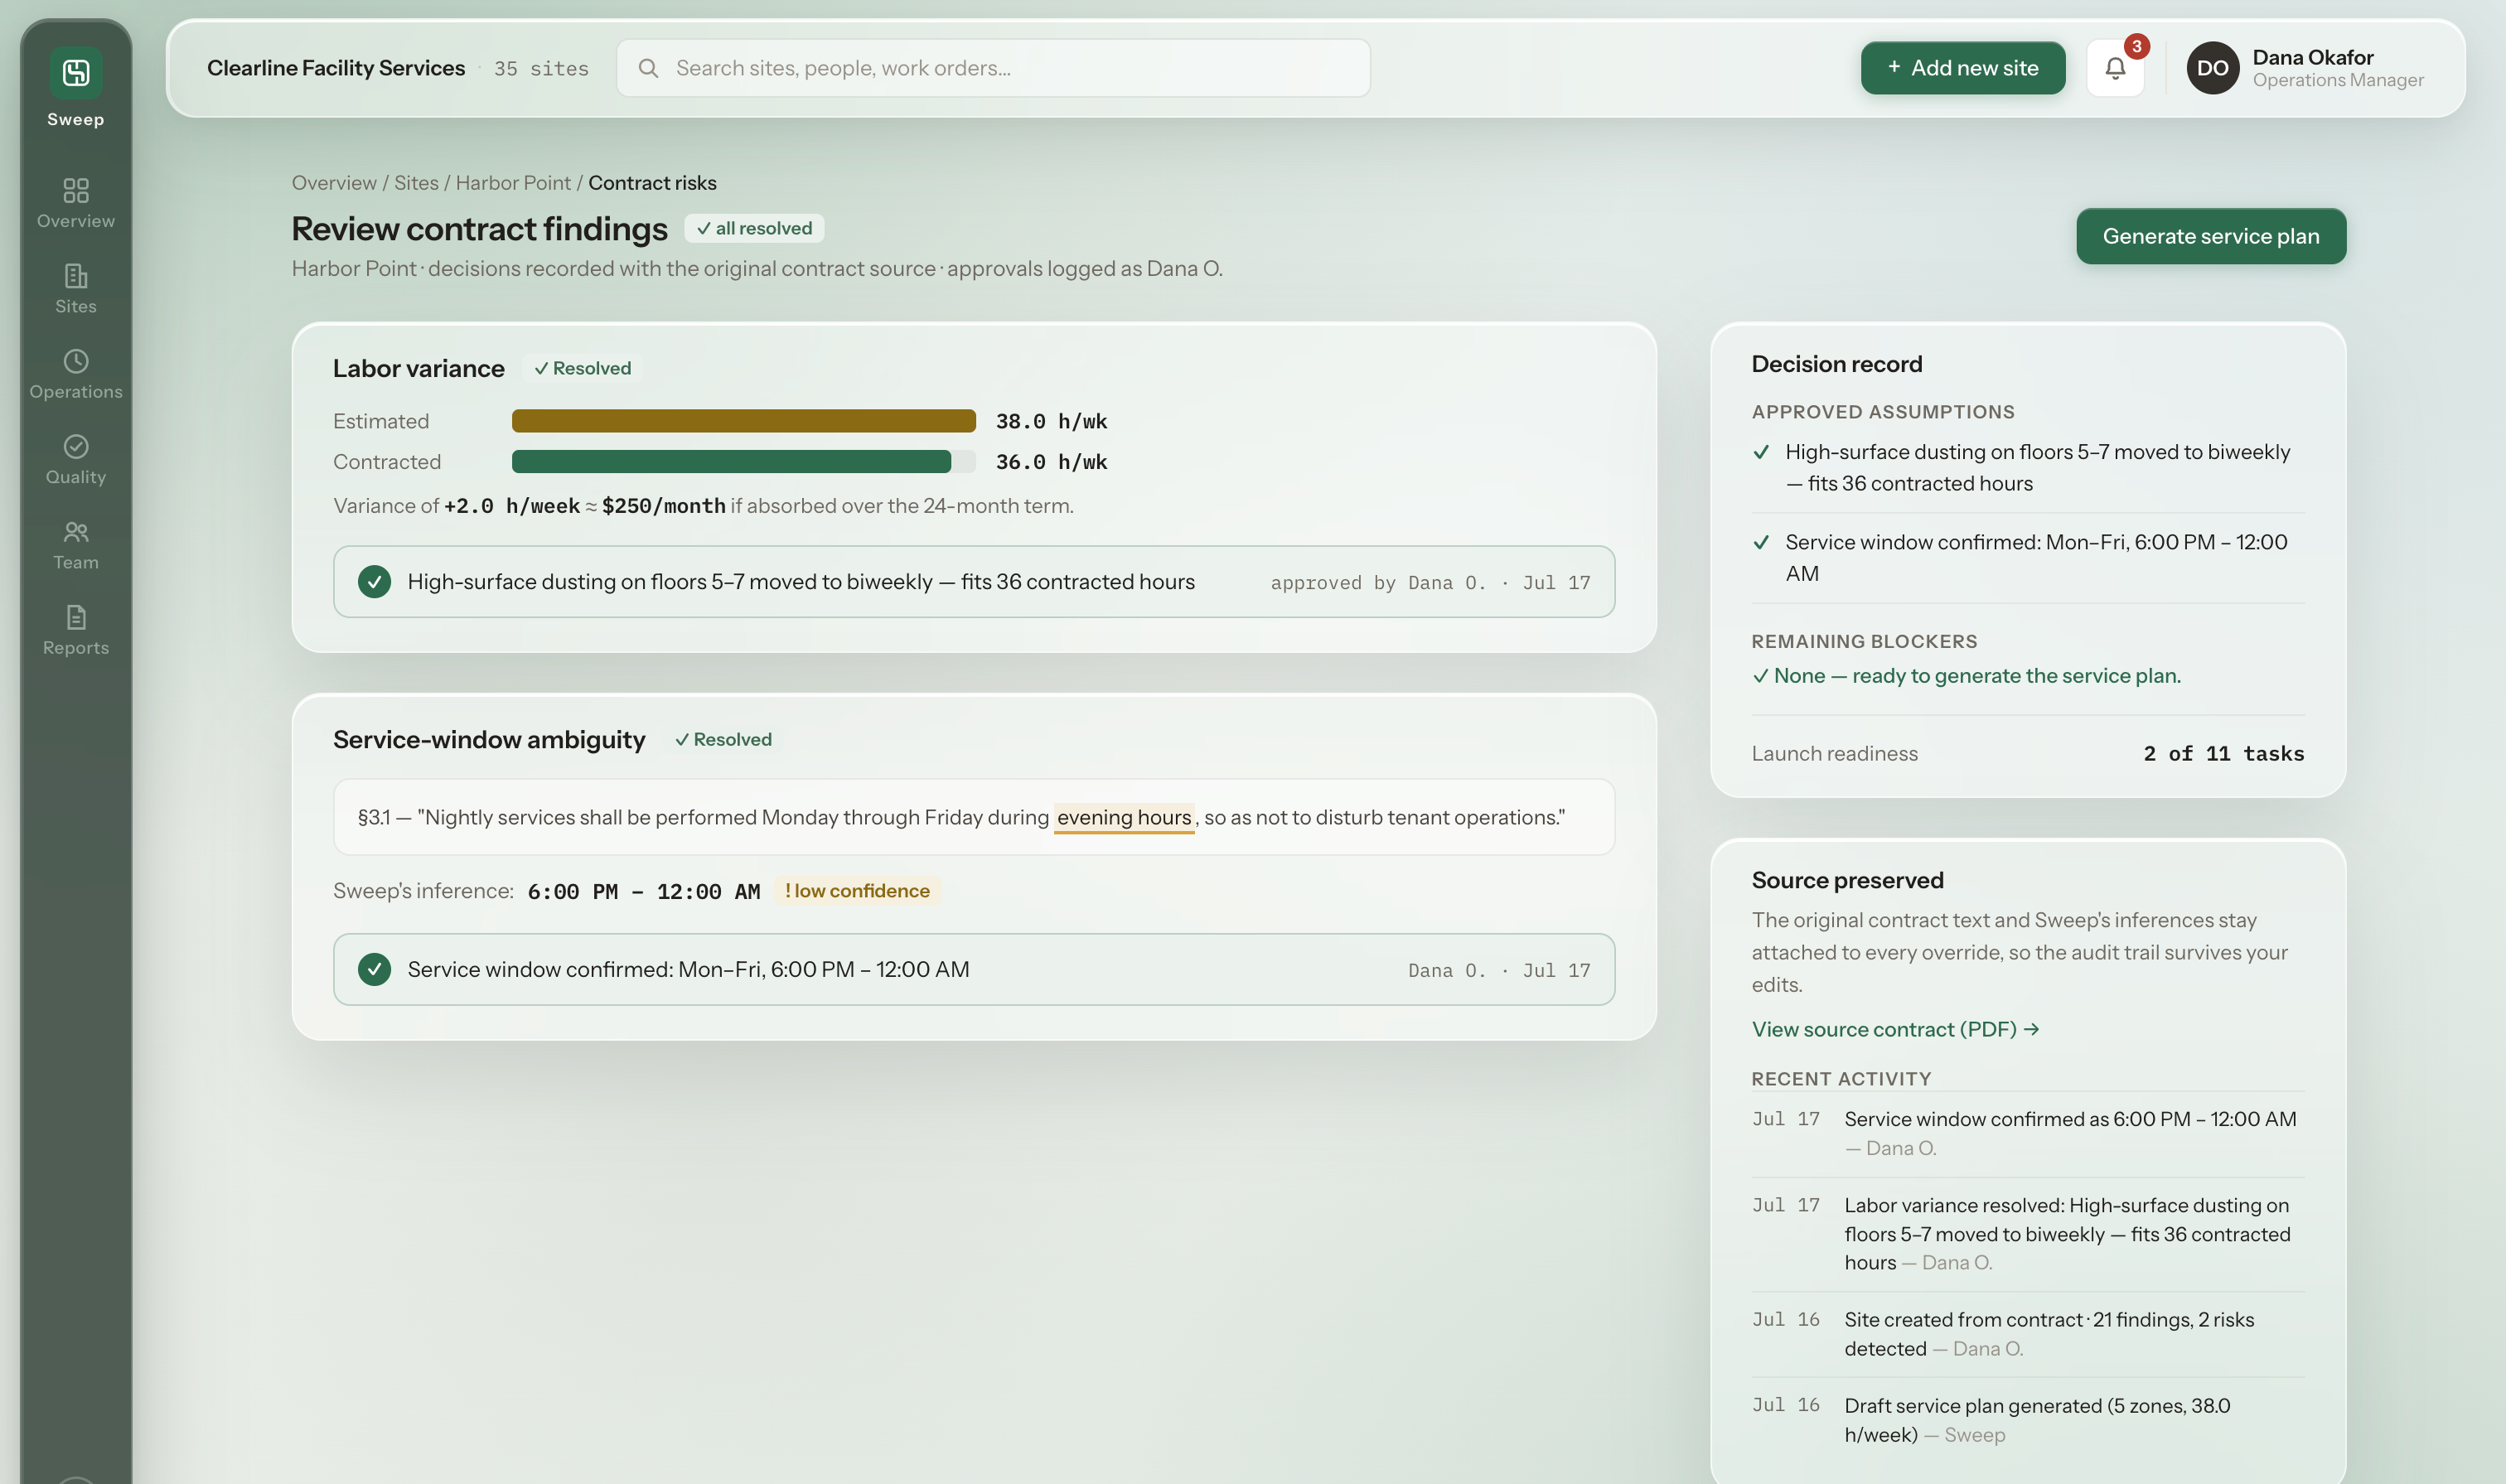Click the 35 sites count
The height and width of the screenshot is (1484, 2506).
[x=541, y=68]
